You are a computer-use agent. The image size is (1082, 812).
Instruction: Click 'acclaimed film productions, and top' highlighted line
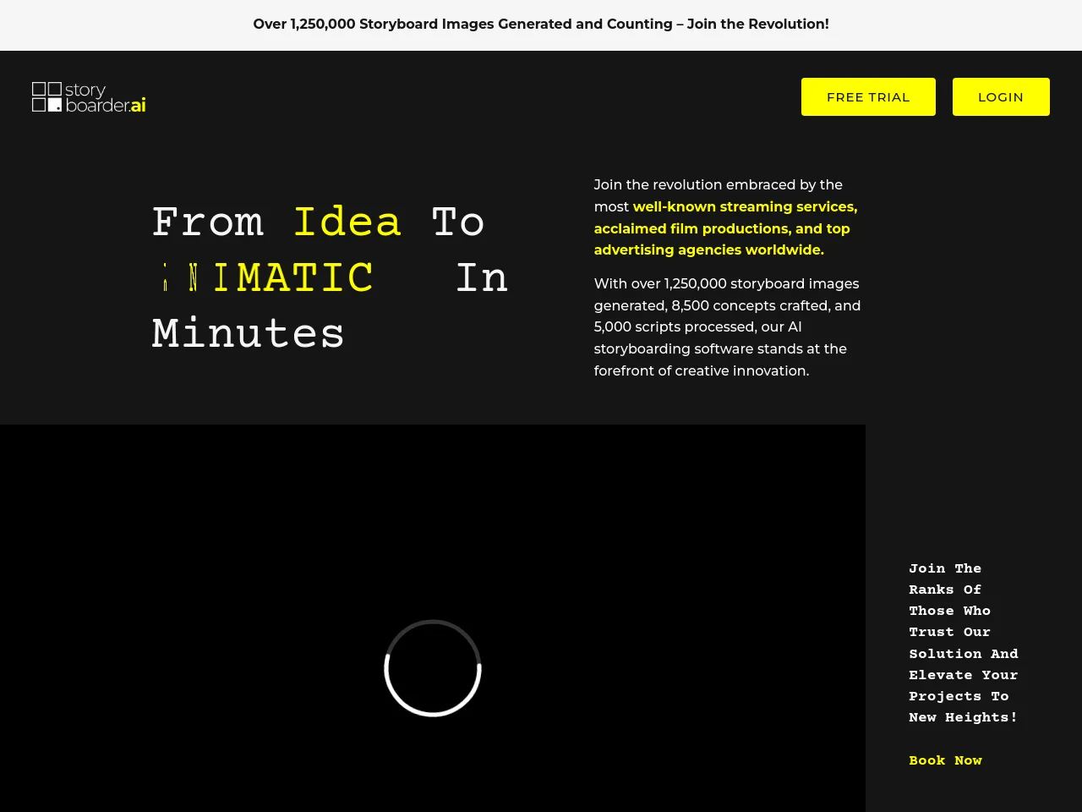tap(721, 228)
